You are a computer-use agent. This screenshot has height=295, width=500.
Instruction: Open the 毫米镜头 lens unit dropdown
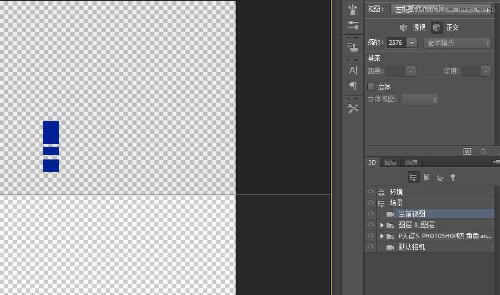(457, 43)
